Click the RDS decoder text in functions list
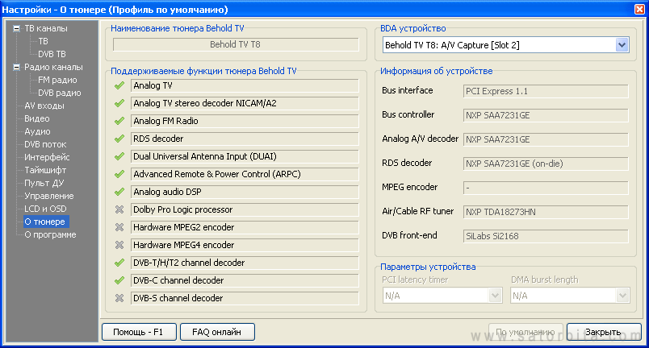This screenshot has width=649, height=348. click(158, 139)
